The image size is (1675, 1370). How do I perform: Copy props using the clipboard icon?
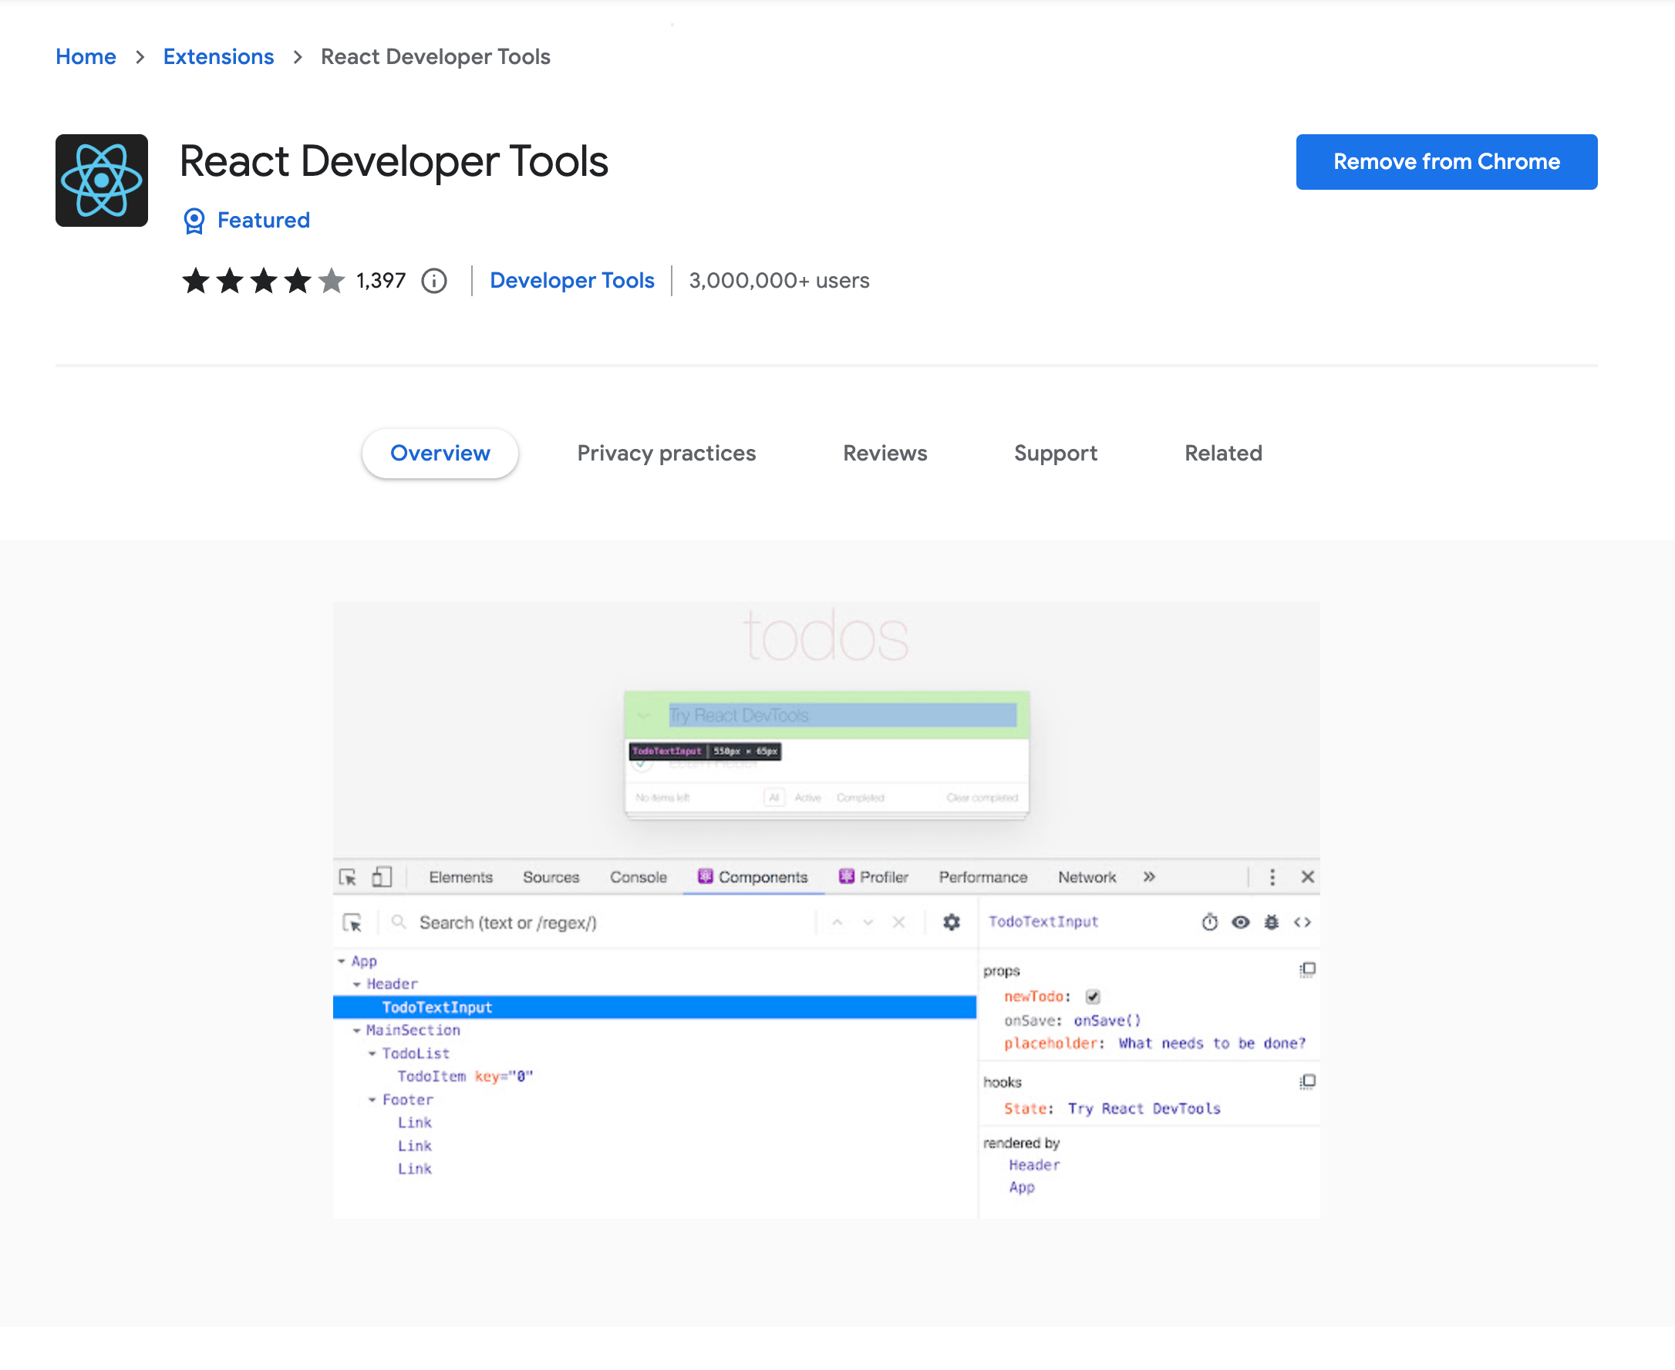click(x=1306, y=970)
